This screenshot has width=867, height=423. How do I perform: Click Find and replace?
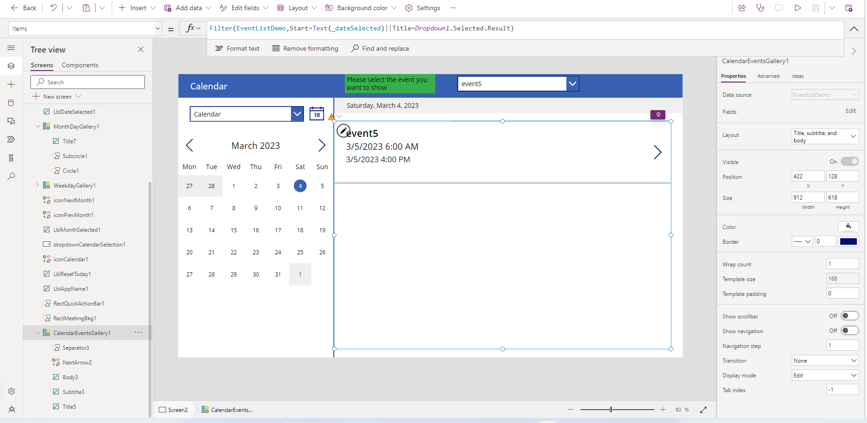point(380,48)
